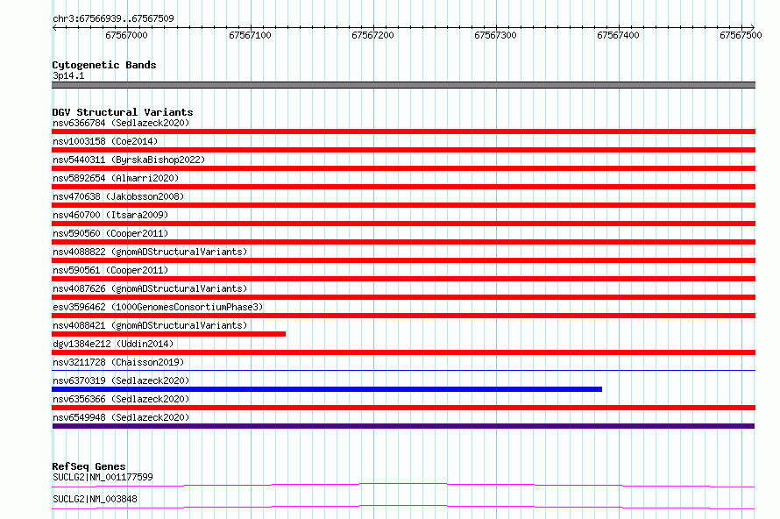Click the red bar under nsv590561
The height and width of the screenshot is (519, 780).
tap(403, 279)
